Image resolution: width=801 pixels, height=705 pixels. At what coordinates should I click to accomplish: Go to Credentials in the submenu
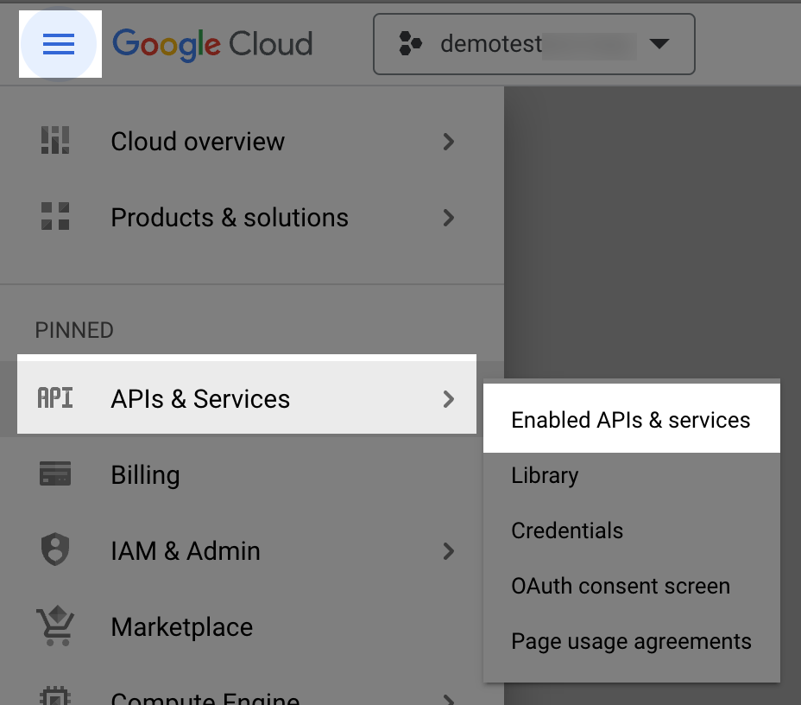coord(567,530)
